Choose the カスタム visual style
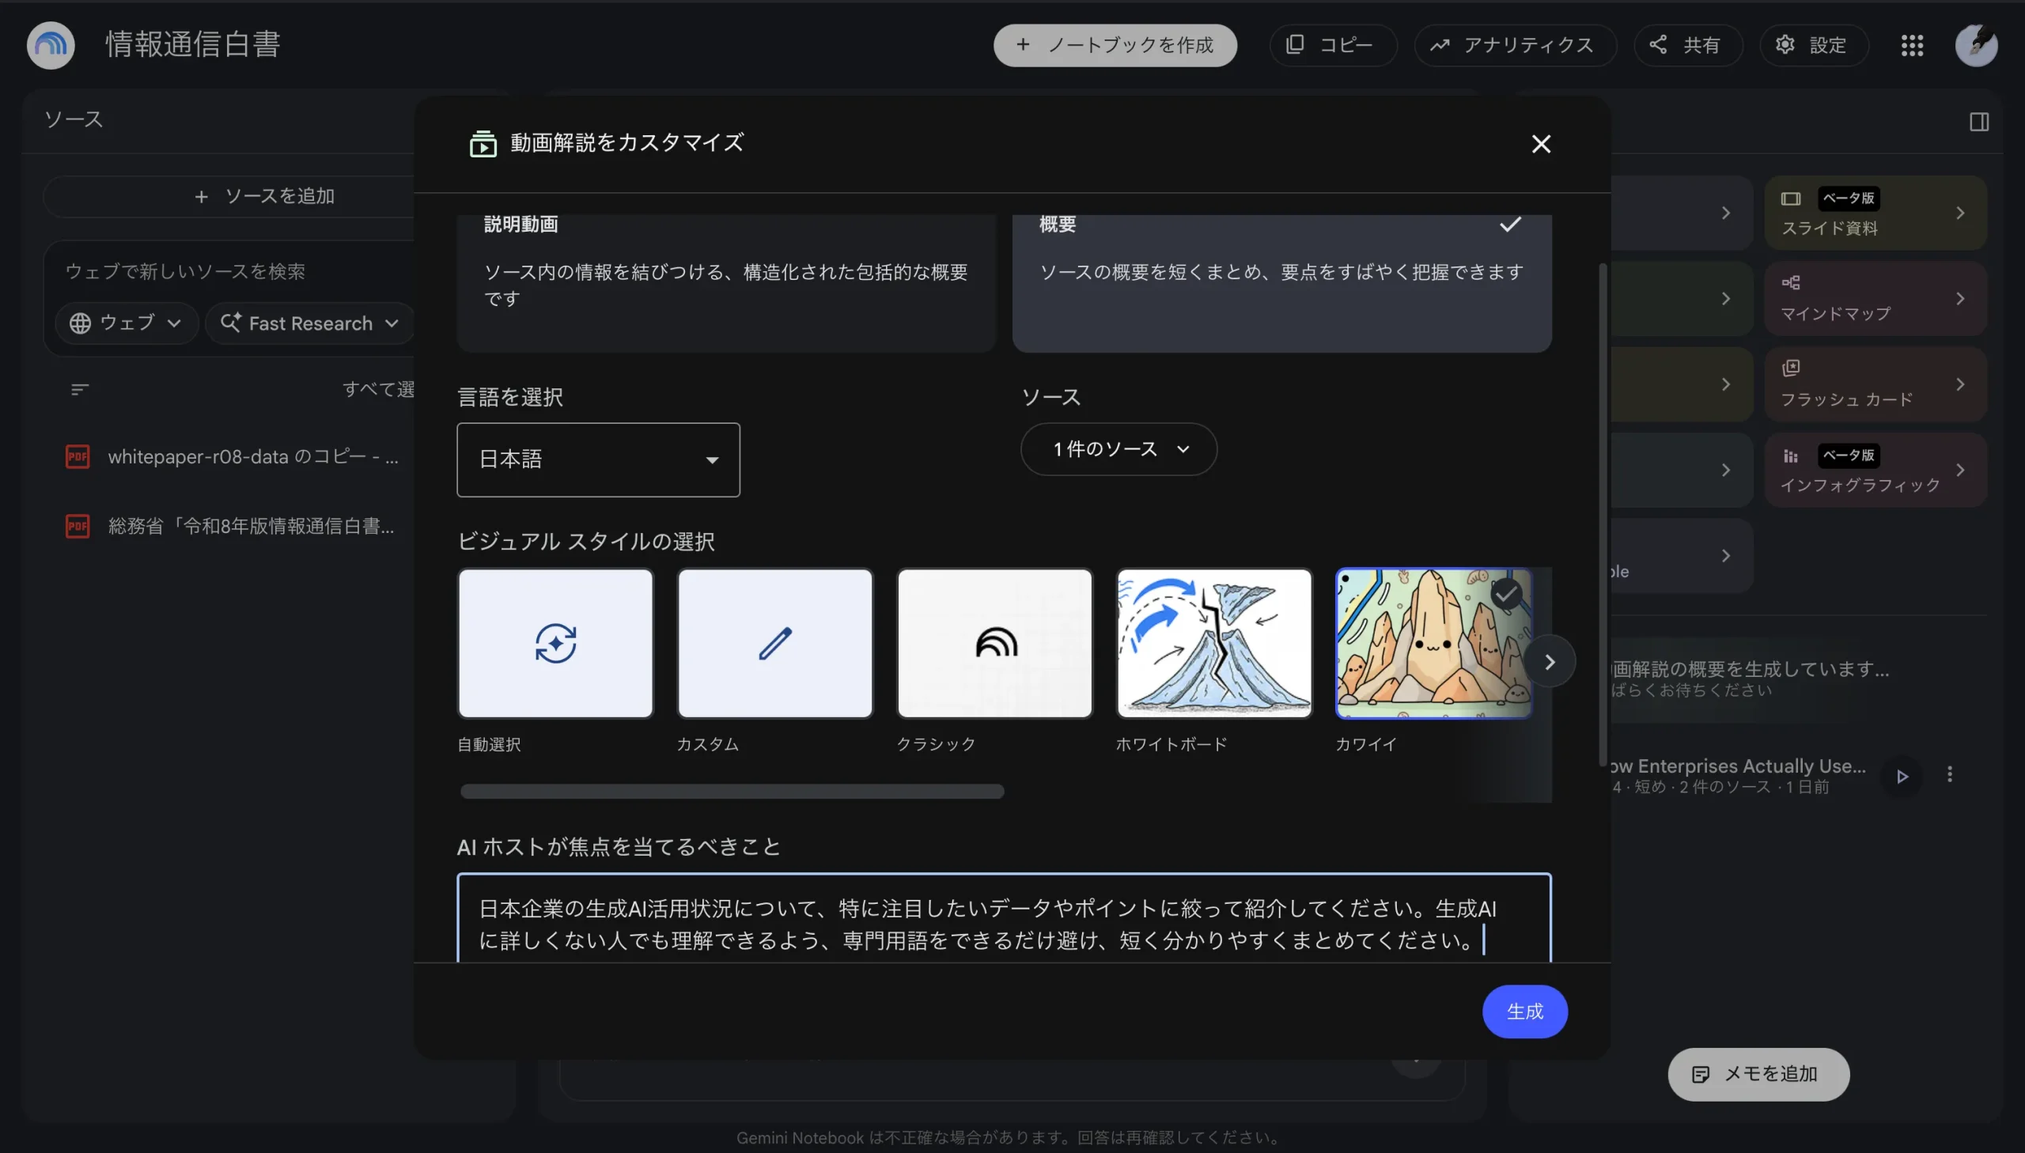2025x1153 pixels. pyautogui.click(x=774, y=643)
